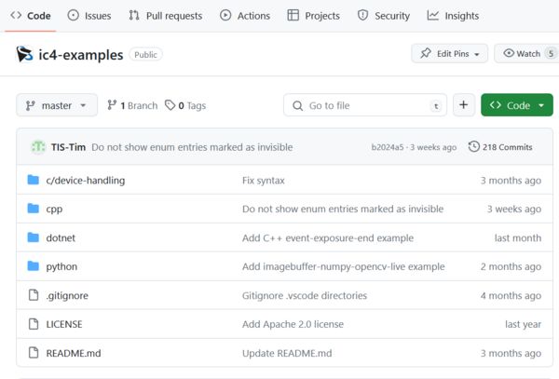The height and width of the screenshot is (379, 559).
Task: Open the Actions tab
Action: (x=245, y=16)
